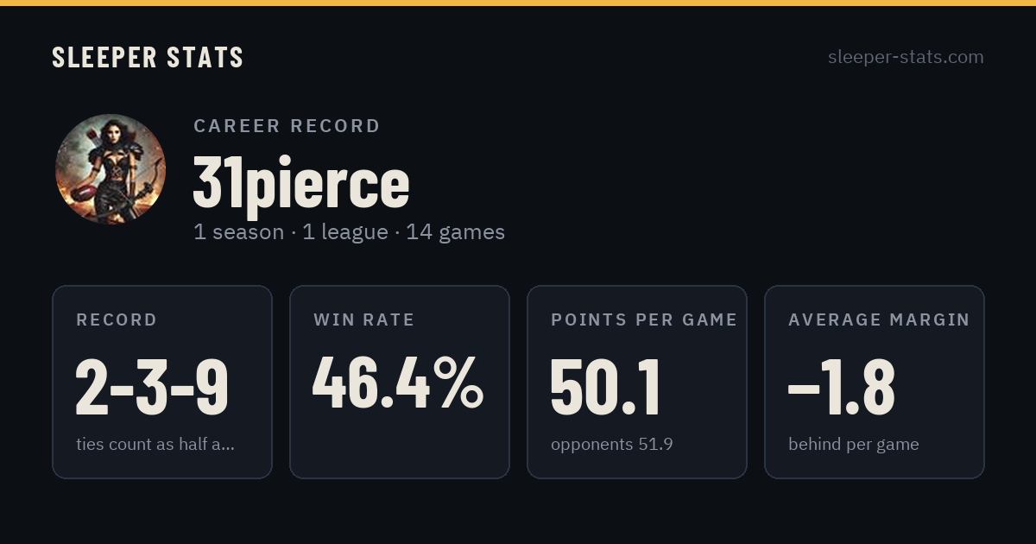The width and height of the screenshot is (1036, 544).
Task: Click the 'opponents 51.9' subtext
Action: (x=612, y=445)
